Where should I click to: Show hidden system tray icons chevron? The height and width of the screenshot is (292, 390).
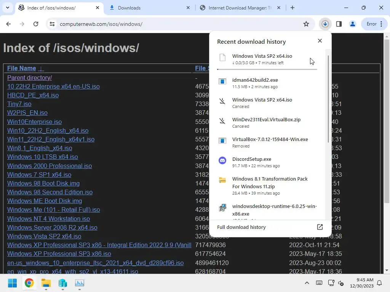pyautogui.click(x=307, y=283)
